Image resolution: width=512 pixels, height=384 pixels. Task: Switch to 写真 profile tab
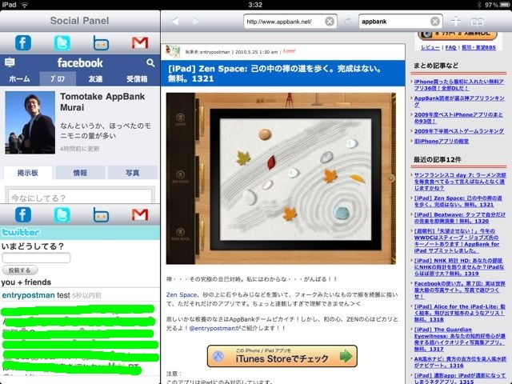(132, 173)
